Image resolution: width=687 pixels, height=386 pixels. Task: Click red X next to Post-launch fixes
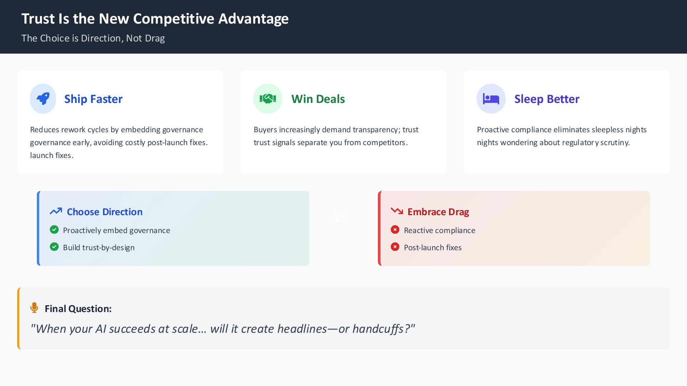tap(395, 247)
